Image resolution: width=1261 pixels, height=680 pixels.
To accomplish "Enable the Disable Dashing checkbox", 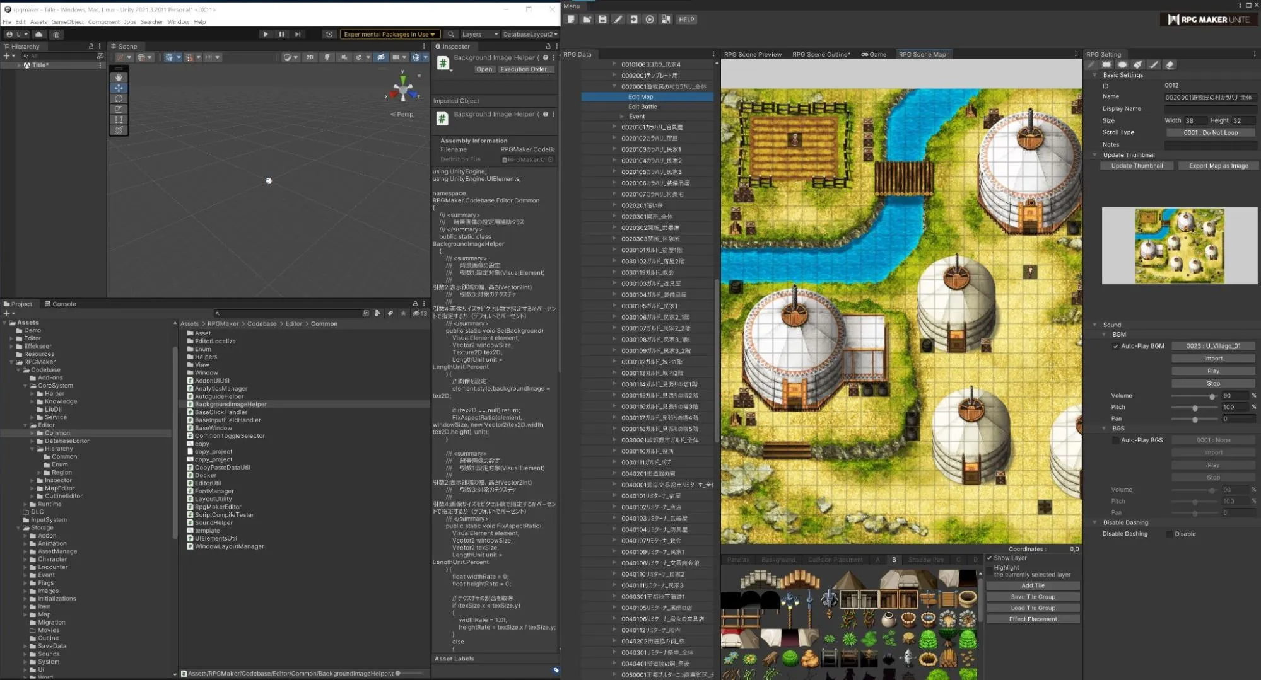I will (x=1169, y=534).
